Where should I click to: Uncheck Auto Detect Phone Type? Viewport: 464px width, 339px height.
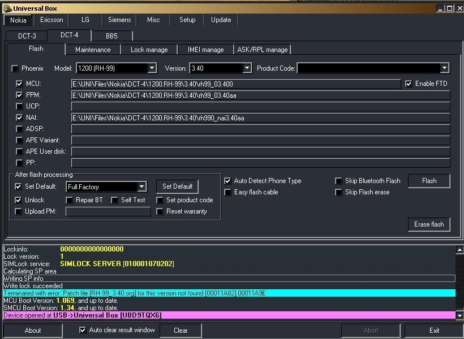point(227,181)
